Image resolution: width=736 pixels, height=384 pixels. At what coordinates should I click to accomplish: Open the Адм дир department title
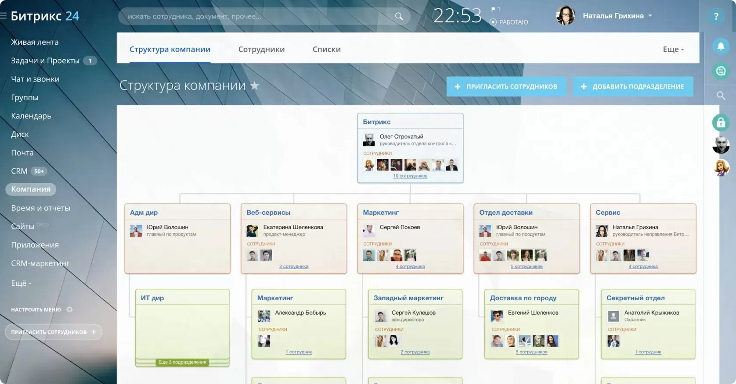click(144, 213)
